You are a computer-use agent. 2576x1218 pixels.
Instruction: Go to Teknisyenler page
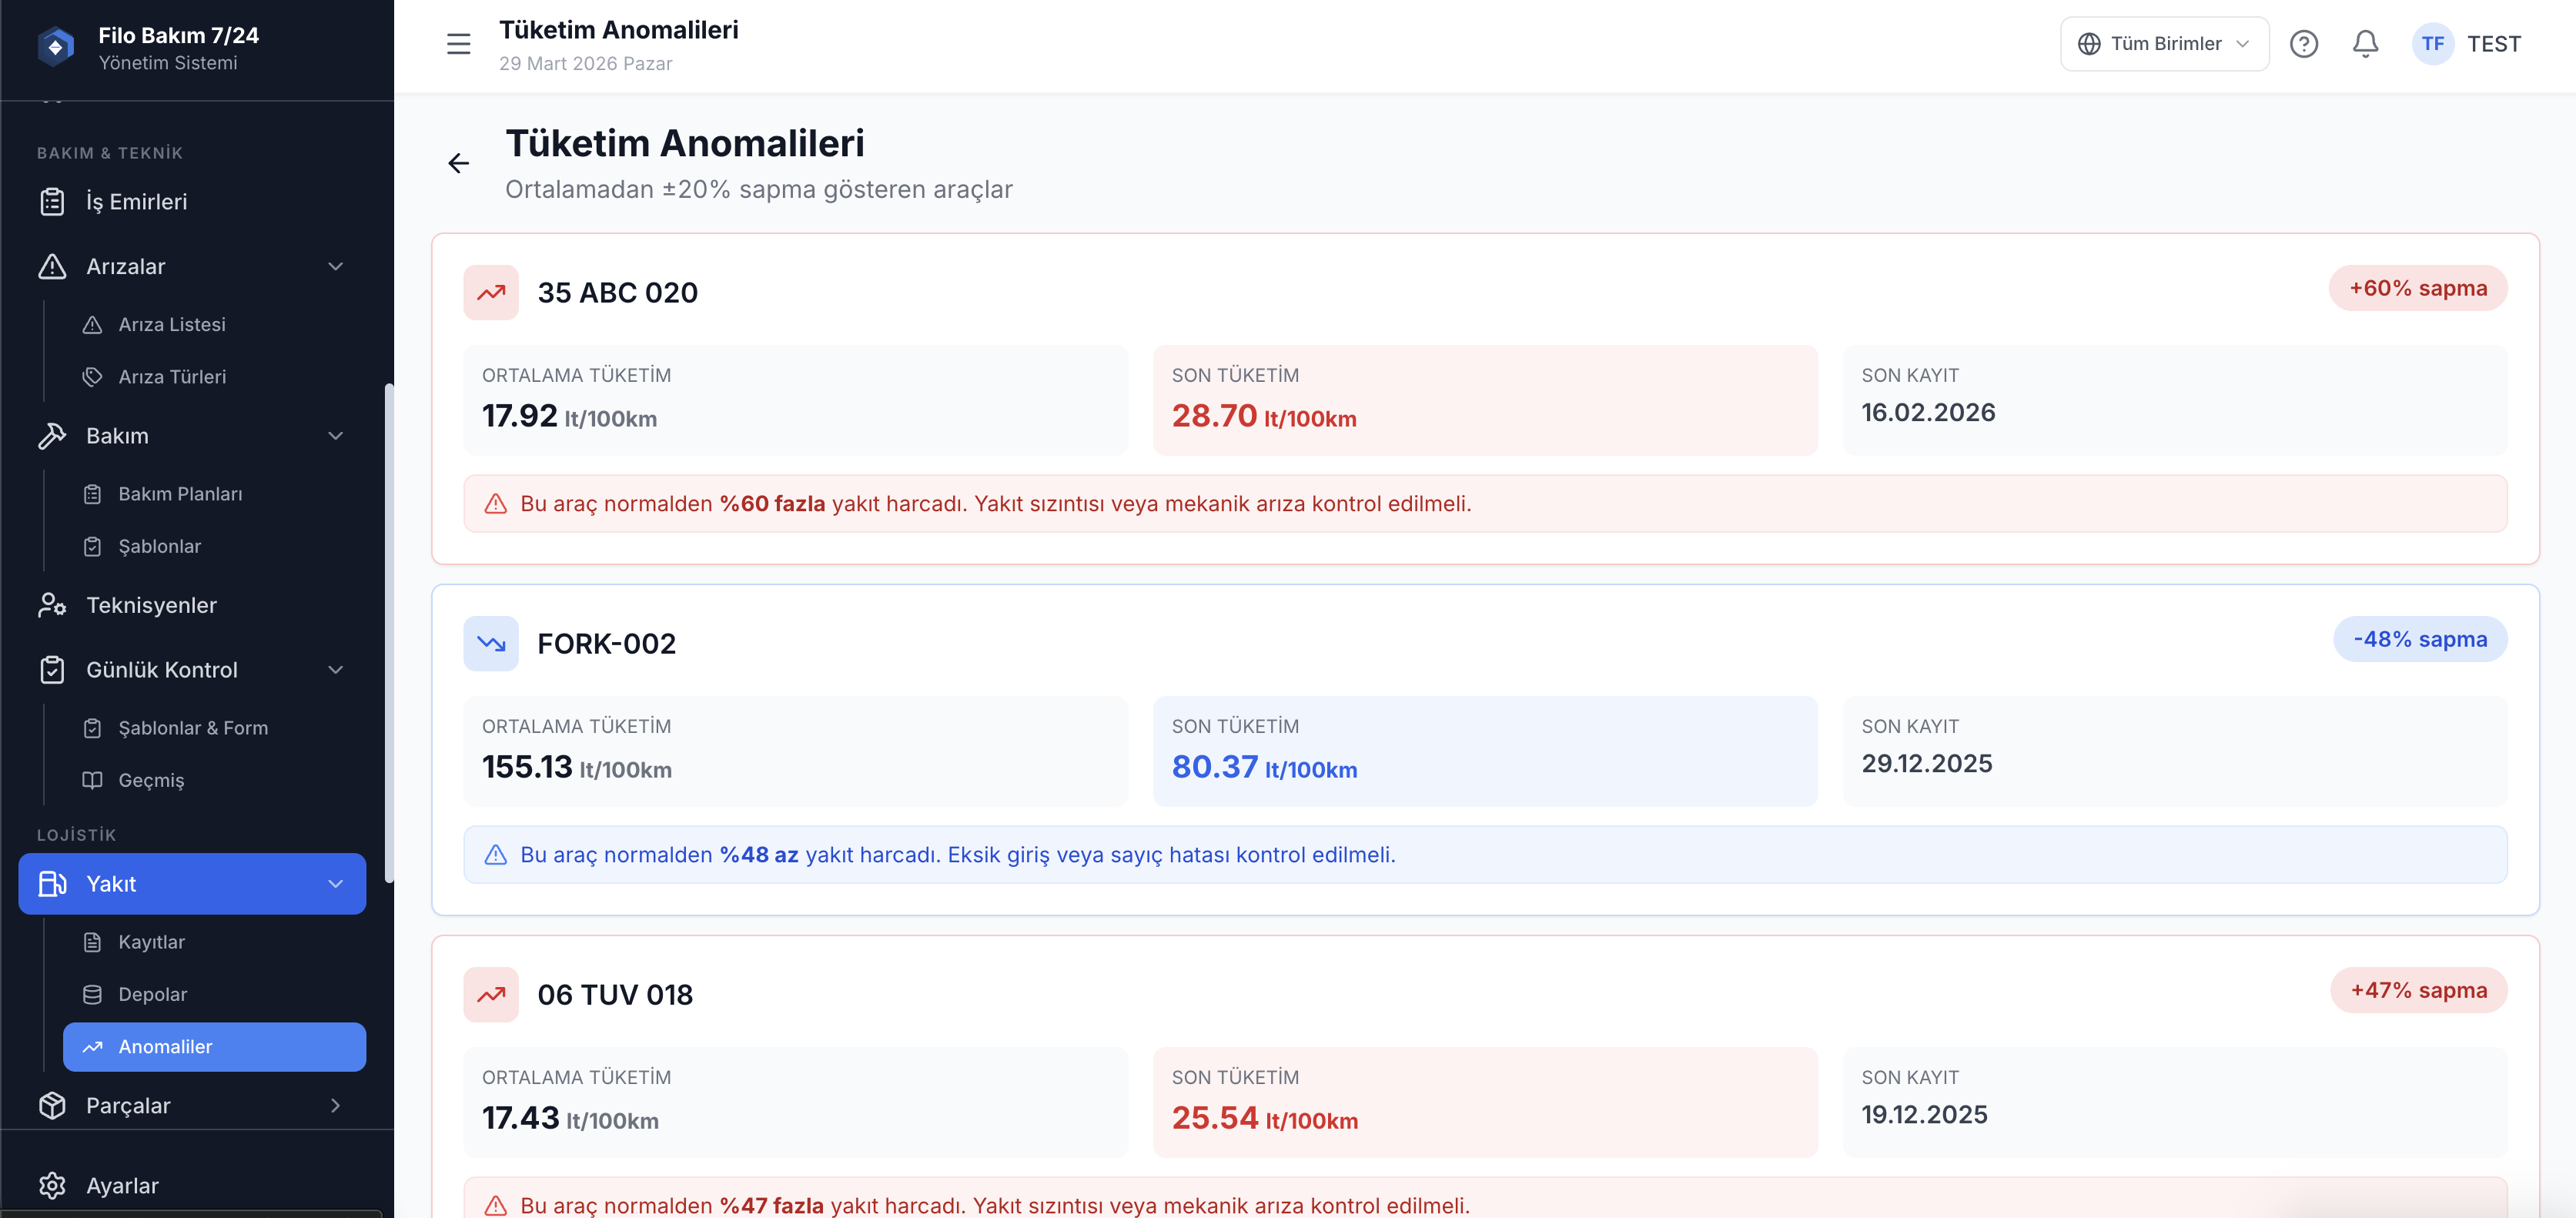151,605
